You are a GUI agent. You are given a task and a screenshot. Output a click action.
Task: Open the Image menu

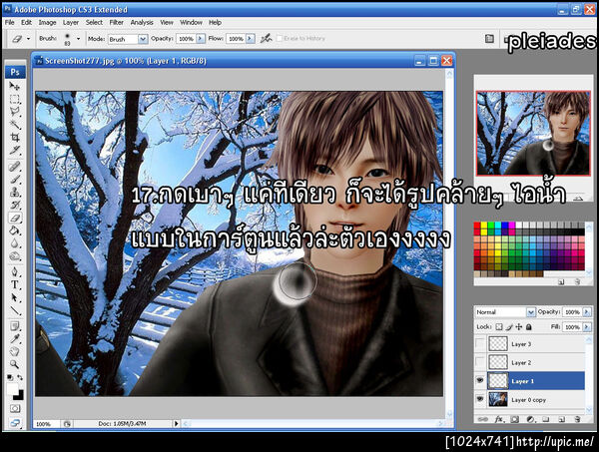tap(47, 23)
